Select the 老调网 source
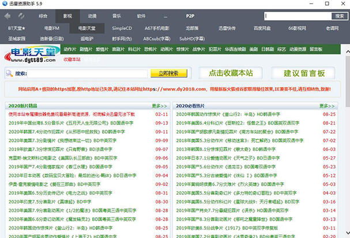Image resolution: width=350 pixels, height=238 pixels. coord(332,28)
